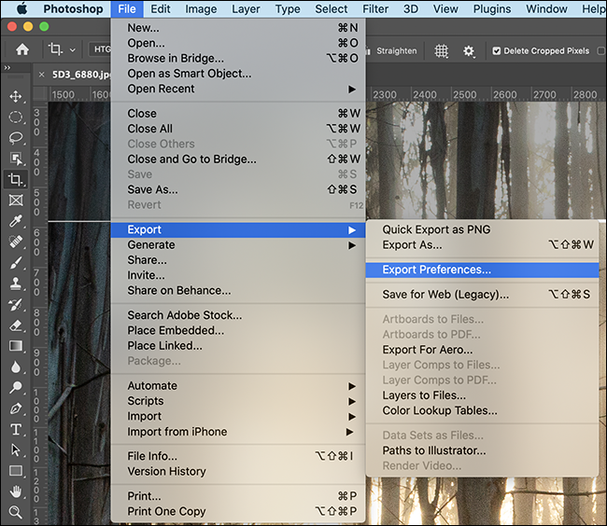Choose Paths to Illustrator... option
Viewport: 607px width, 526px height.
[x=483, y=450]
